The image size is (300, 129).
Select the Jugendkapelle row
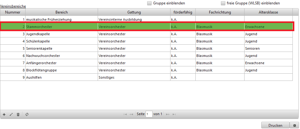click(61, 34)
